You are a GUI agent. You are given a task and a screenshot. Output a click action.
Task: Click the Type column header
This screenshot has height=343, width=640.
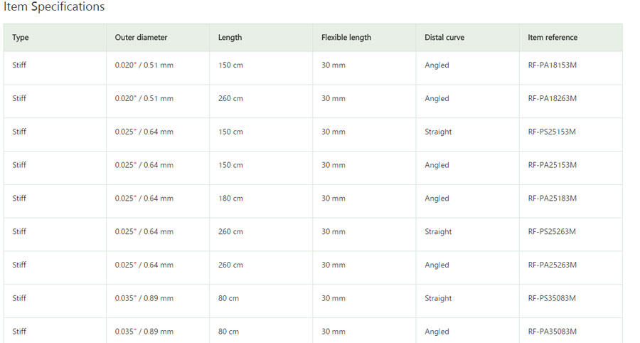coord(21,38)
